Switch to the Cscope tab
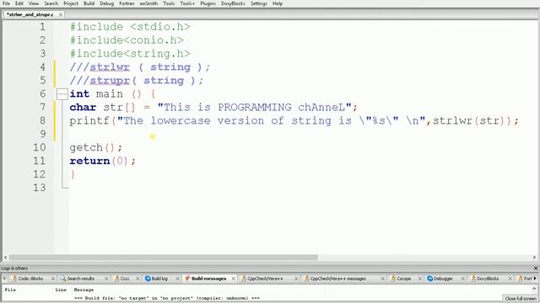Screen dimensions: 540x303 point(403,279)
